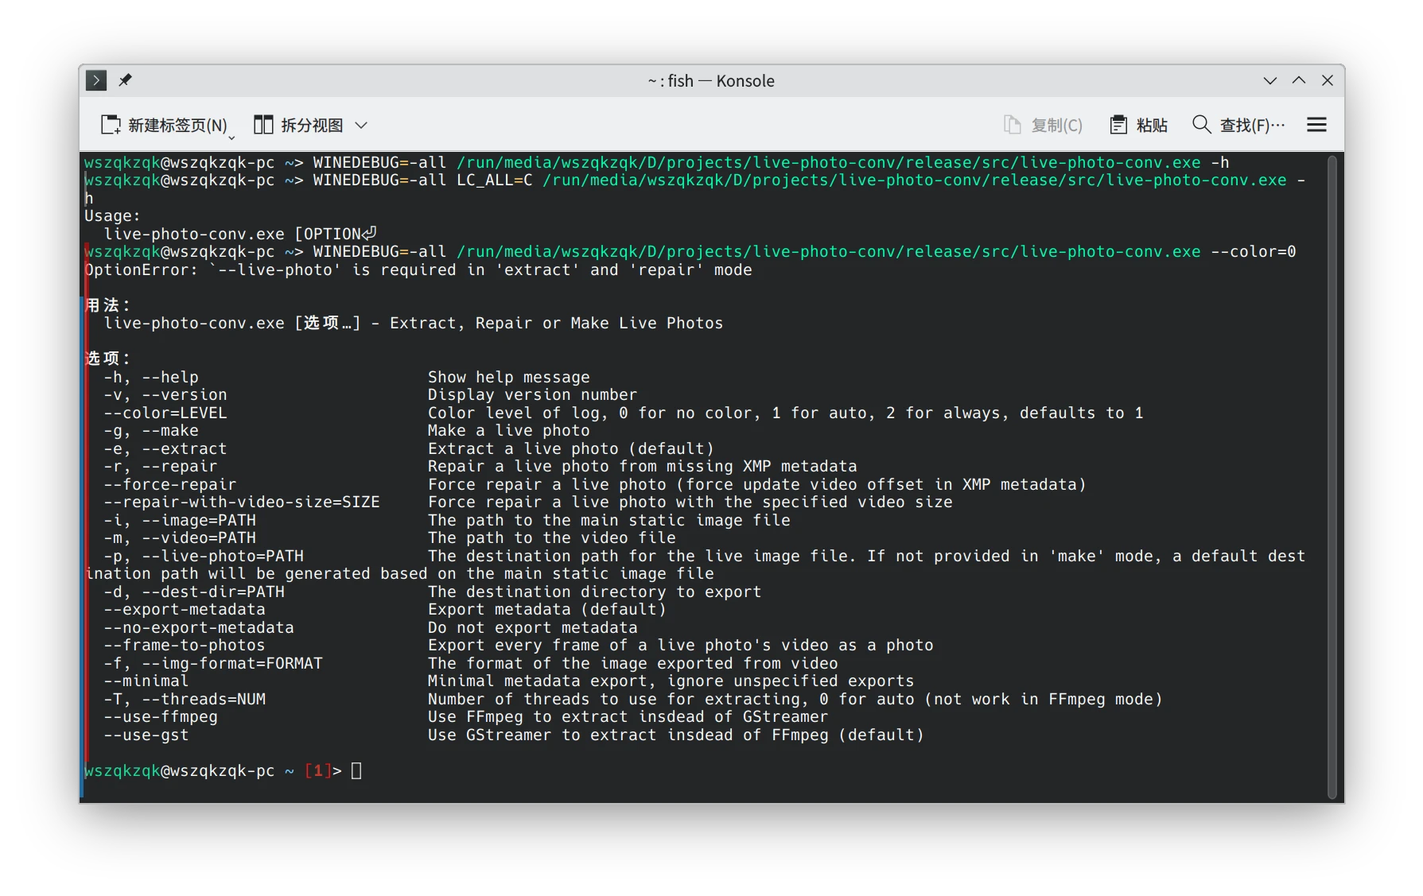
Task: Click the '-e, --extract' option text
Action: [x=165, y=448]
